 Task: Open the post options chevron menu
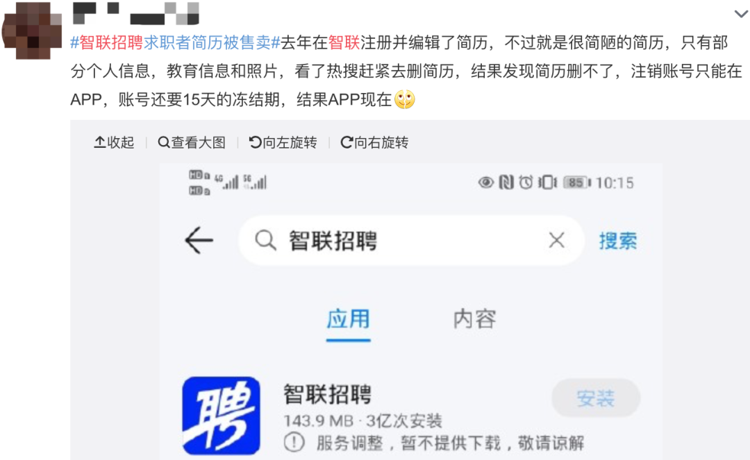click(741, 14)
